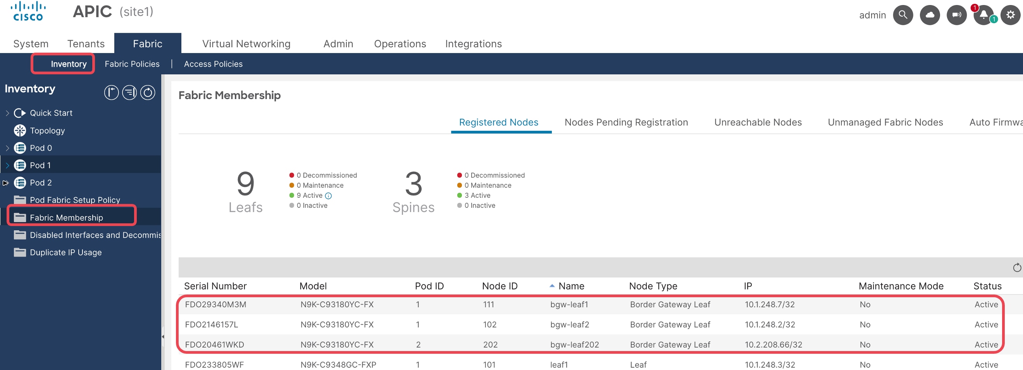Viewport: 1023px width, 370px height.
Task: Open the megaphone announcements icon
Action: (957, 15)
